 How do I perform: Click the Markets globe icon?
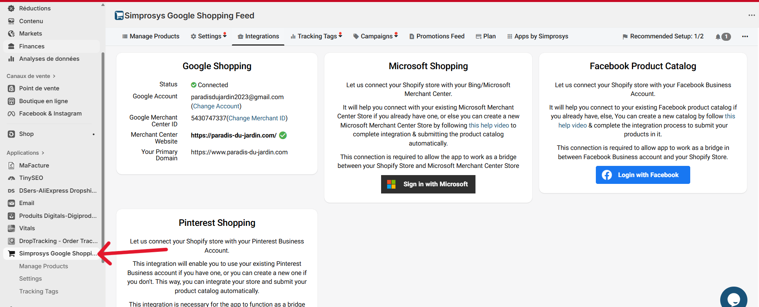click(11, 34)
